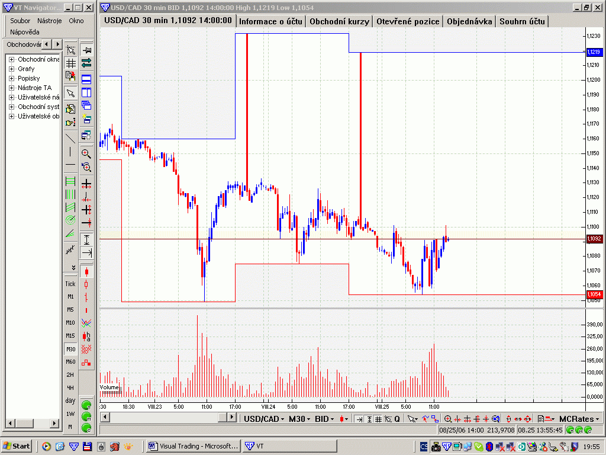
Task: Select the vertical line drawing tool
Action: [x=70, y=152]
